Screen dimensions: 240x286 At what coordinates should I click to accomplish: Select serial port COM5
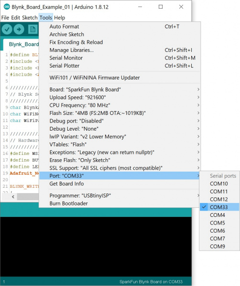point(219,223)
